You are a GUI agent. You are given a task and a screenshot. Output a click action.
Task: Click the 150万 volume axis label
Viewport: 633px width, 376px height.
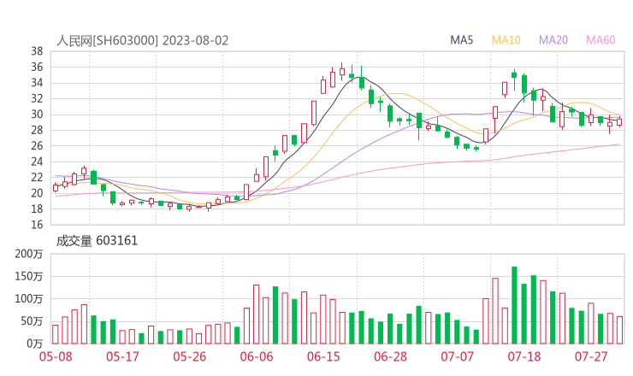pos(29,276)
